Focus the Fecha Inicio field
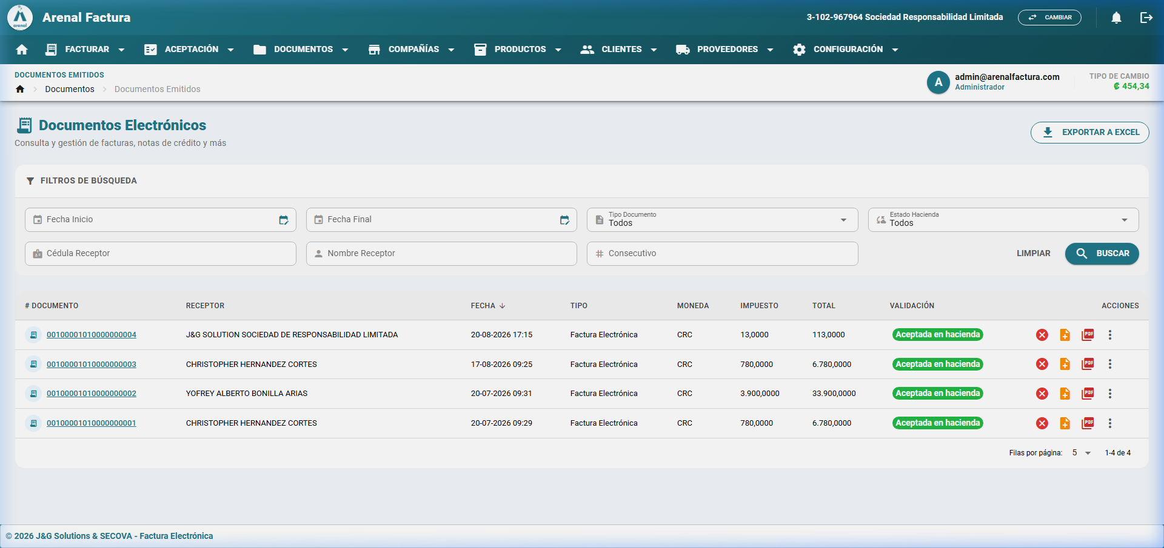The height and width of the screenshot is (548, 1164). coord(161,220)
